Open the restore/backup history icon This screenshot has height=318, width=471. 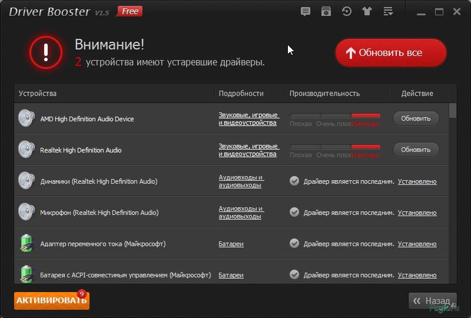(x=347, y=11)
